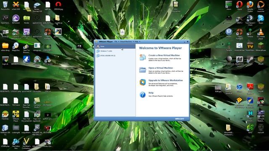Select the strings.exe desktop icon
The image size is (269, 151).
point(37,47)
